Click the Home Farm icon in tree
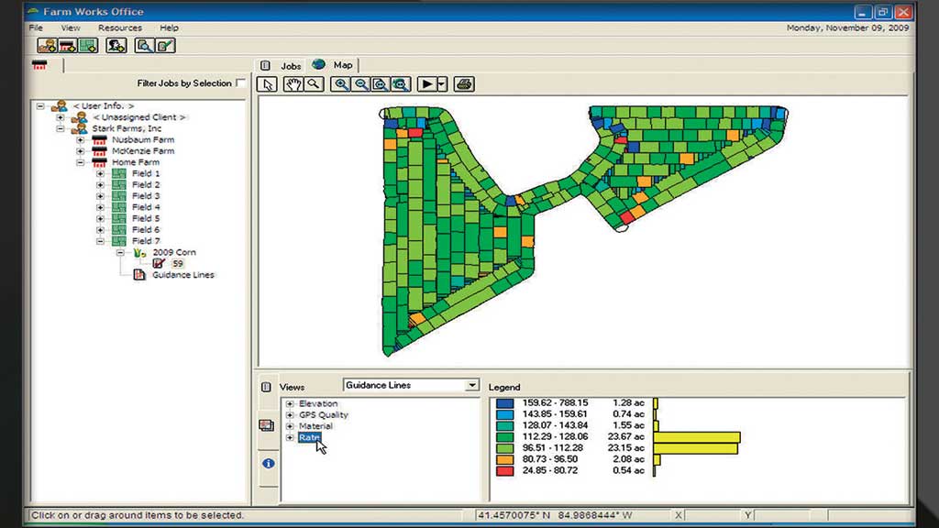Image resolution: width=939 pixels, height=528 pixels. pyautogui.click(x=99, y=162)
